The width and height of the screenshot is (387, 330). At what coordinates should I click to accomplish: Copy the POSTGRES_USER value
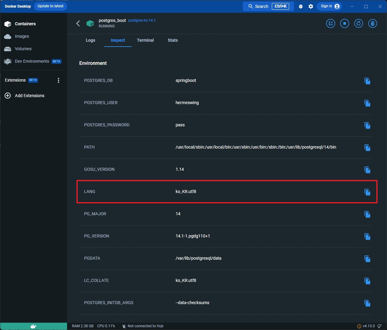[x=367, y=103]
